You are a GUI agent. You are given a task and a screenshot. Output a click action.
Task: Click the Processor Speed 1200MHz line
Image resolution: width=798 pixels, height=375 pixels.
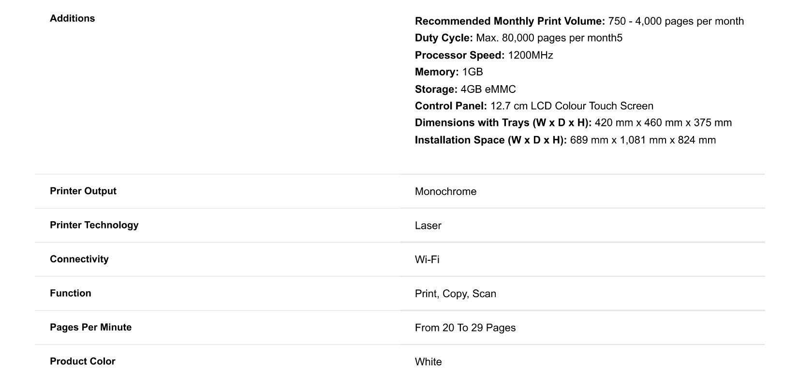pos(484,55)
